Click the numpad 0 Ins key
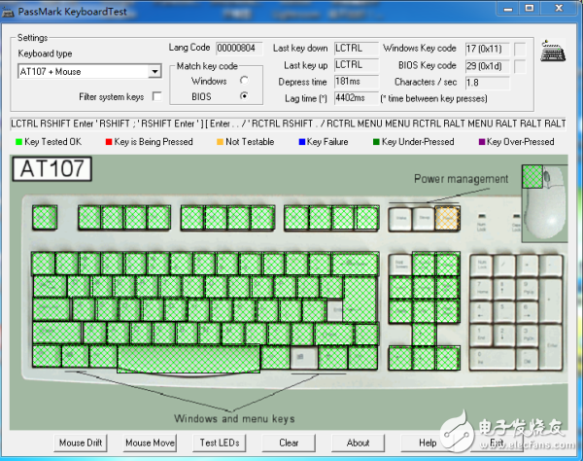 tap(493, 358)
